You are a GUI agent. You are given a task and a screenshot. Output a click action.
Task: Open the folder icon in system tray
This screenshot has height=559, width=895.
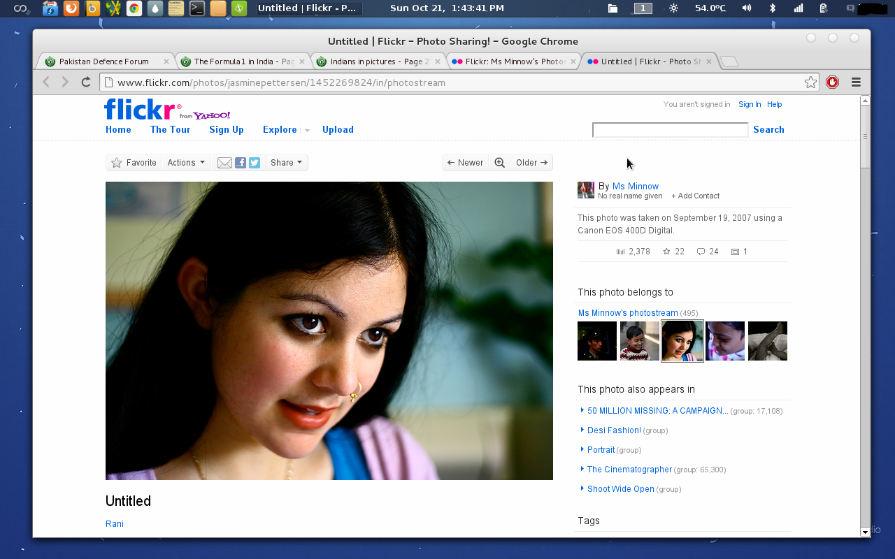[x=613, y=8]
